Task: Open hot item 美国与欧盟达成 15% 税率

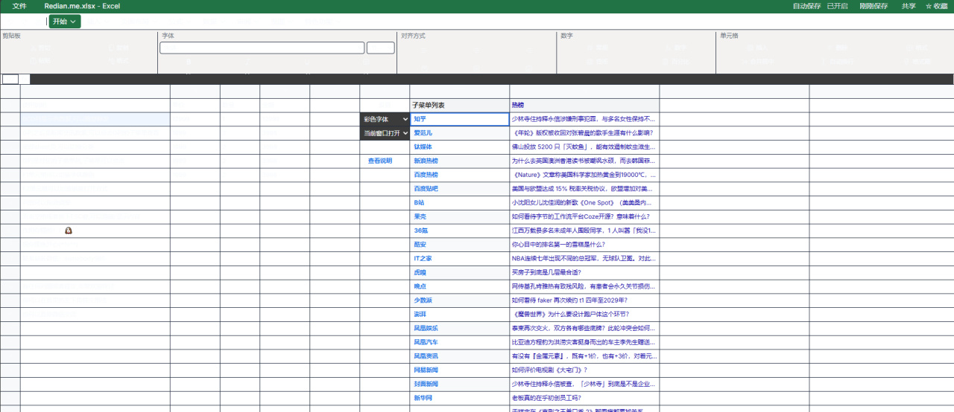Action: tap(583, 189)
